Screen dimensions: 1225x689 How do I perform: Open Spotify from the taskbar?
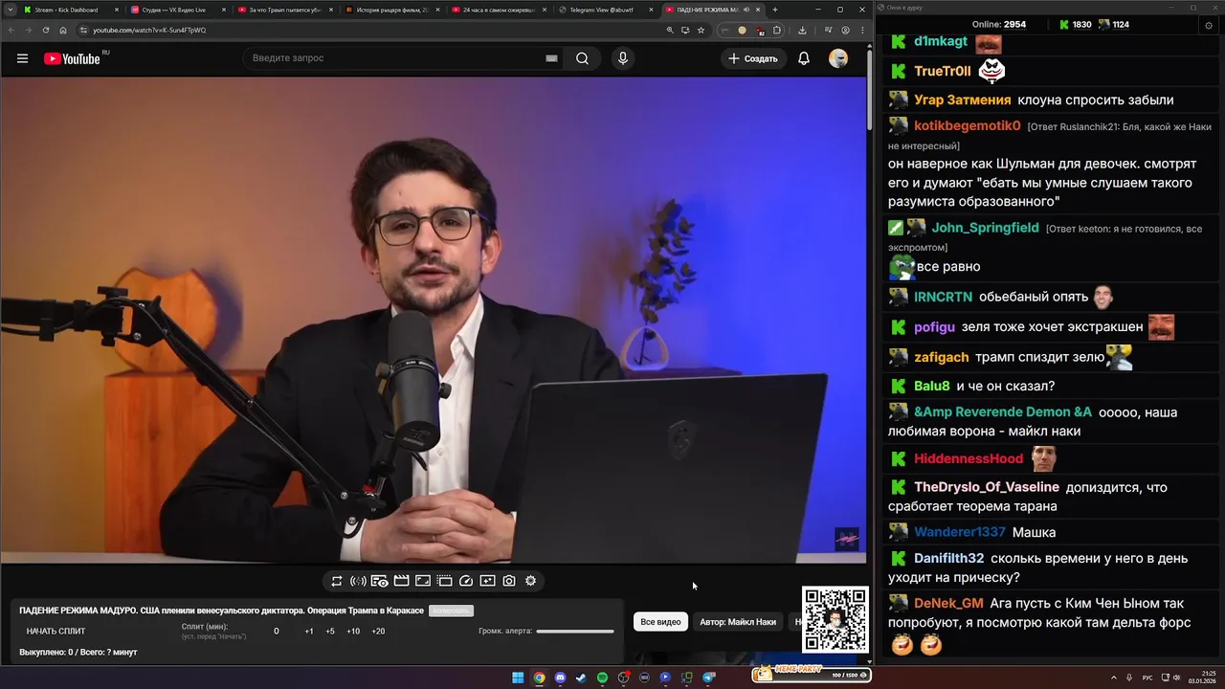coord(602,678)
